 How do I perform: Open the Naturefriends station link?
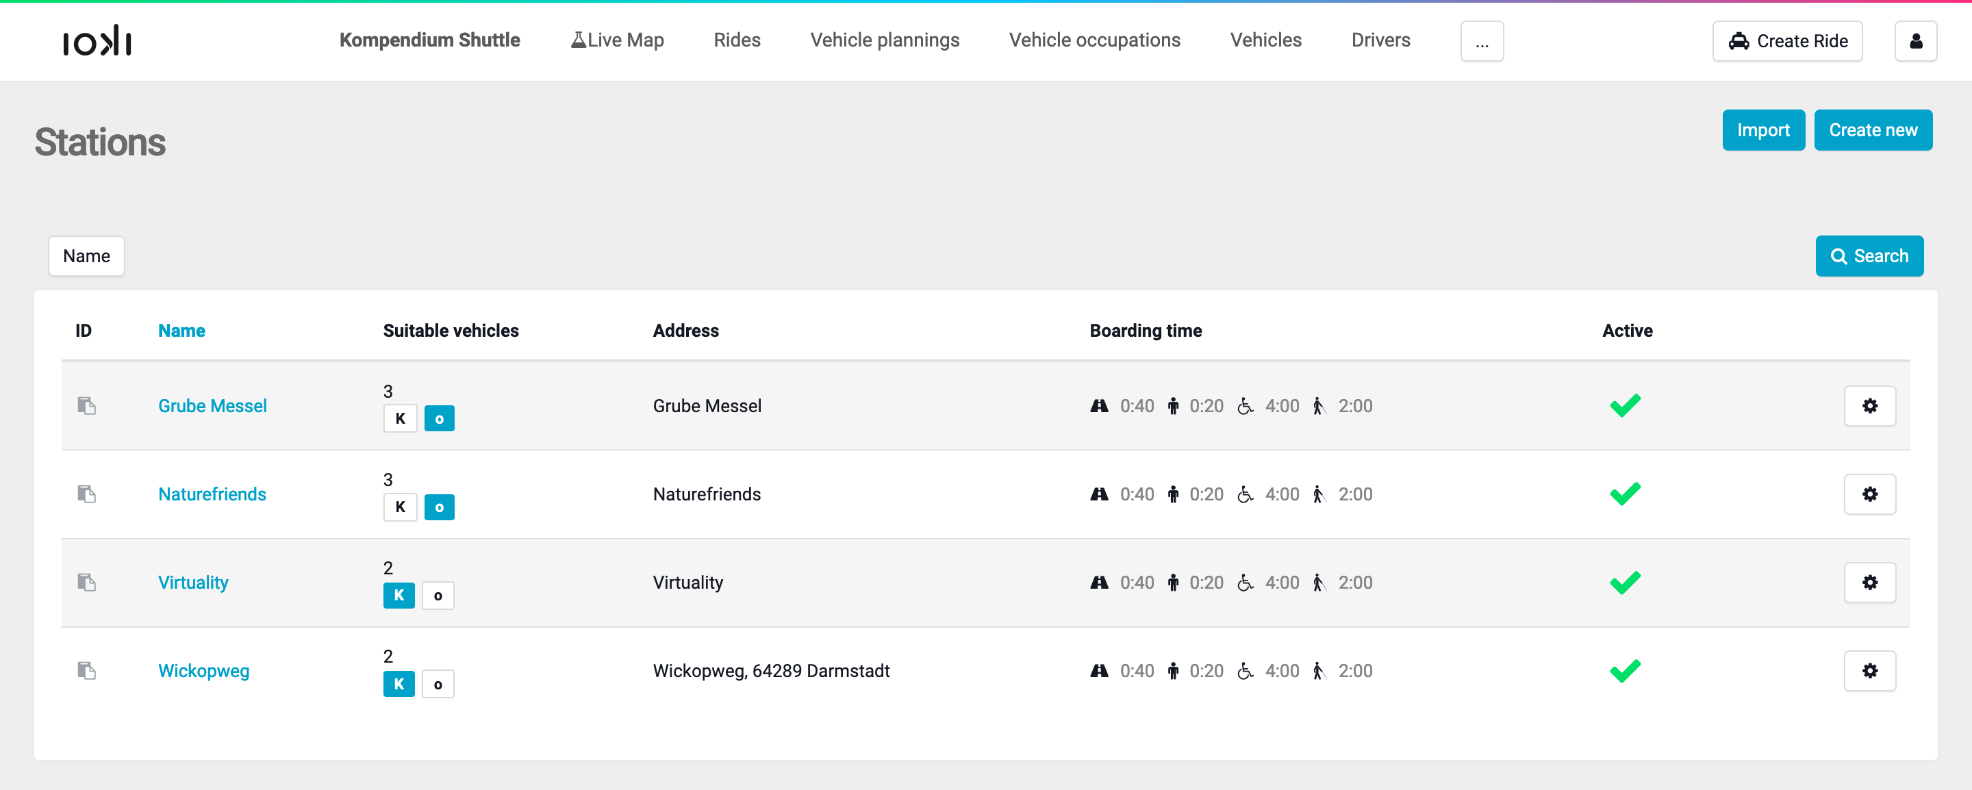(x=212, y=494)
